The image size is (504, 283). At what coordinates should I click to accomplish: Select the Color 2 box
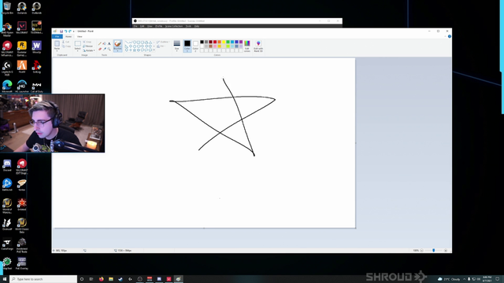[195, 46]
